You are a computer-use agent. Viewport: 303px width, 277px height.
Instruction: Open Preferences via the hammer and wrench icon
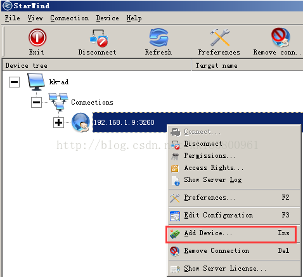point(220,37)
